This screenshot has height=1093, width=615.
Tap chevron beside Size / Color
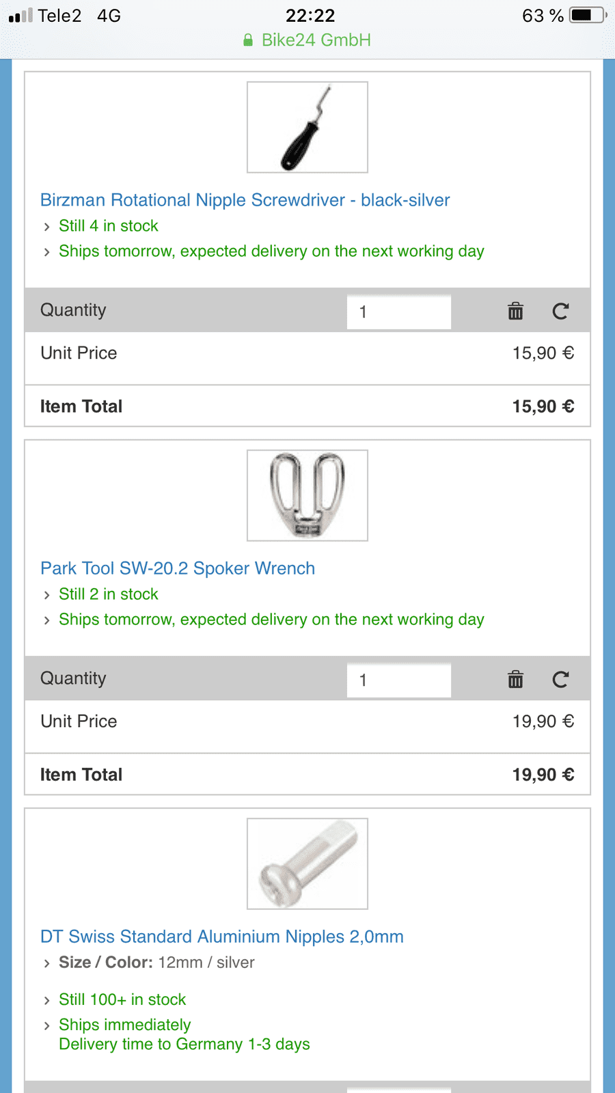pos(46,963)
